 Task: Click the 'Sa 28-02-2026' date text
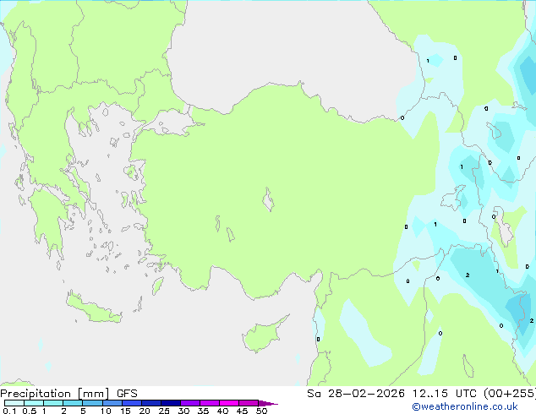(356, 394)
